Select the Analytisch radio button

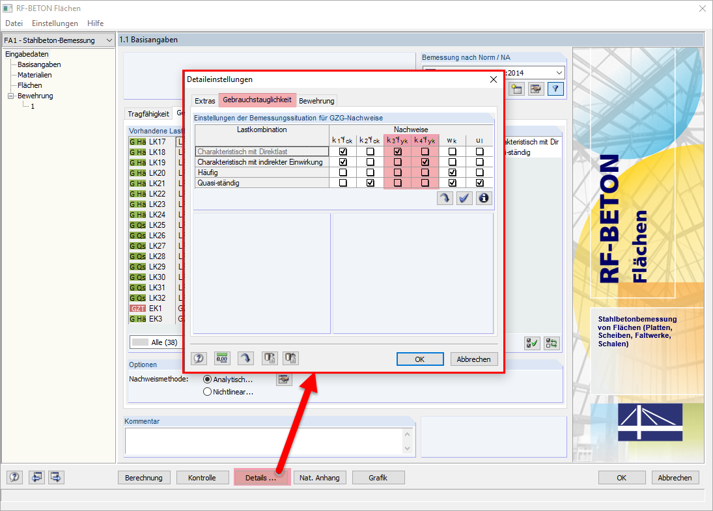207,379
